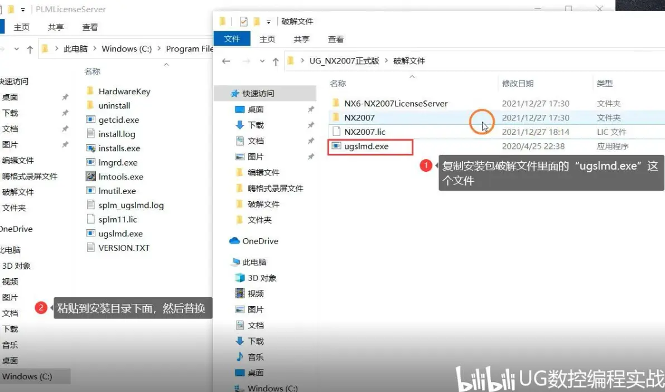
Task: Sort by 修改日期 column
Action: pos(517,84)
